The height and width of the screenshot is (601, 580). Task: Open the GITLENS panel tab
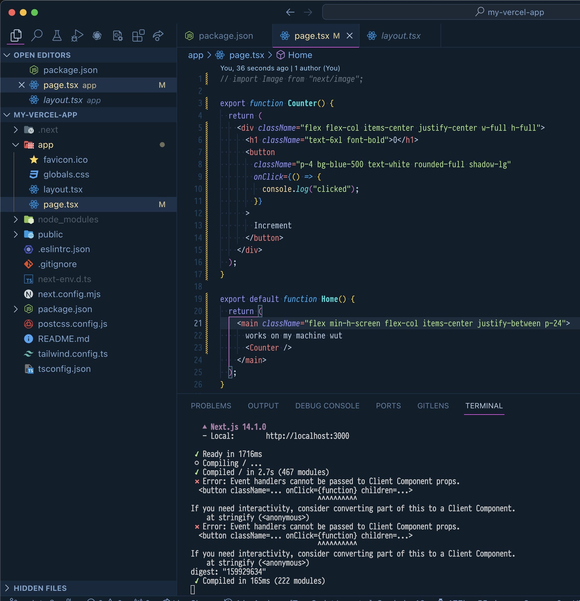click(433, 405)
